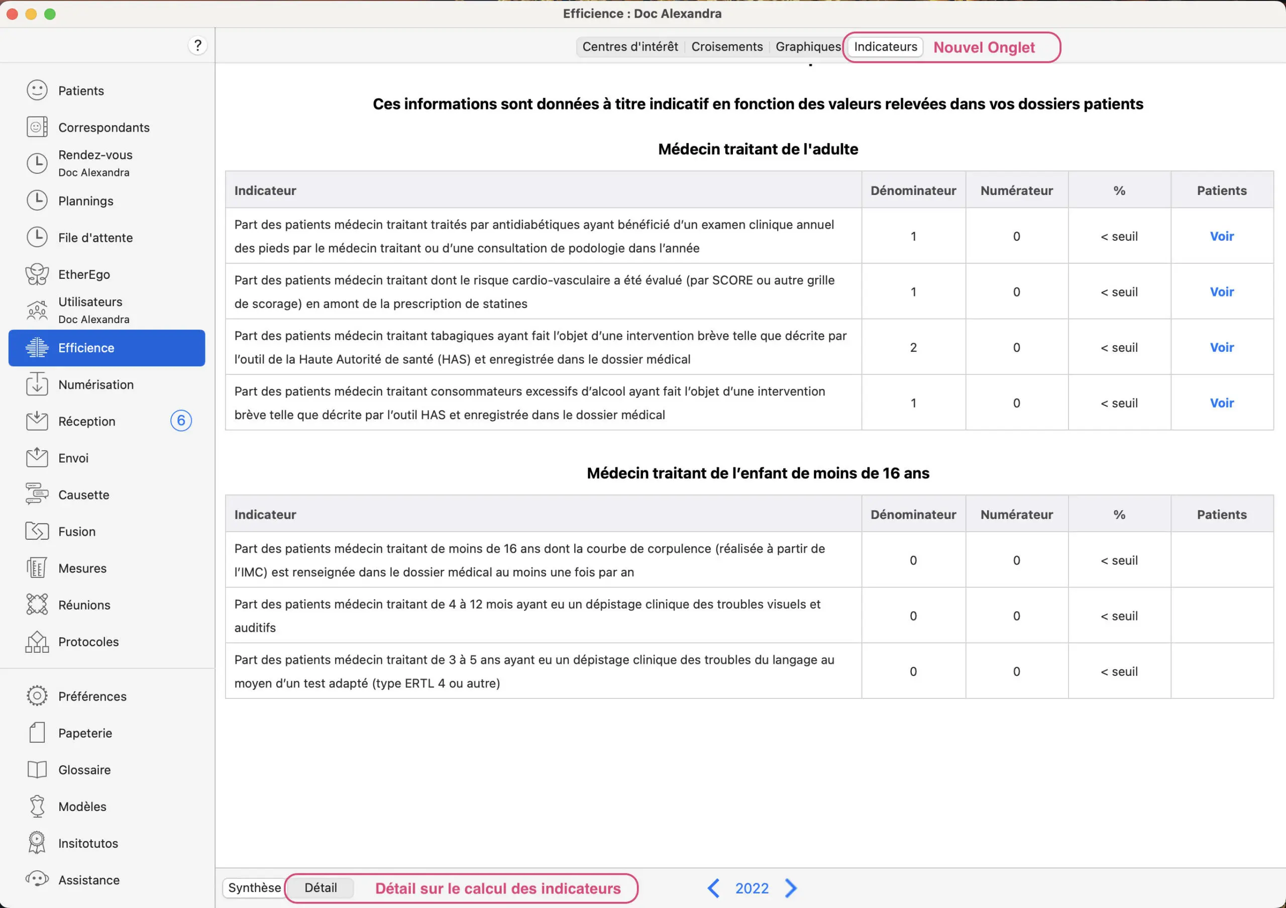Select "< seuil" in courbe de corpulence row
The height and width of the screenshot is (908, 1286).
point(1119,560)
